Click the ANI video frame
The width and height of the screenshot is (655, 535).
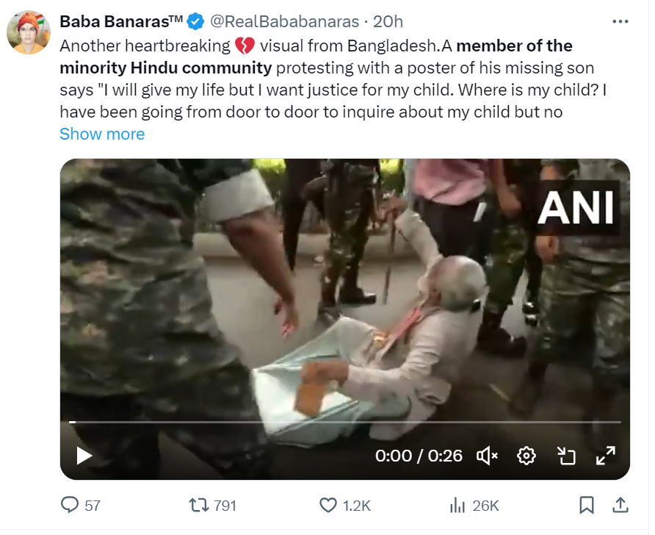[x=344, y=292]
